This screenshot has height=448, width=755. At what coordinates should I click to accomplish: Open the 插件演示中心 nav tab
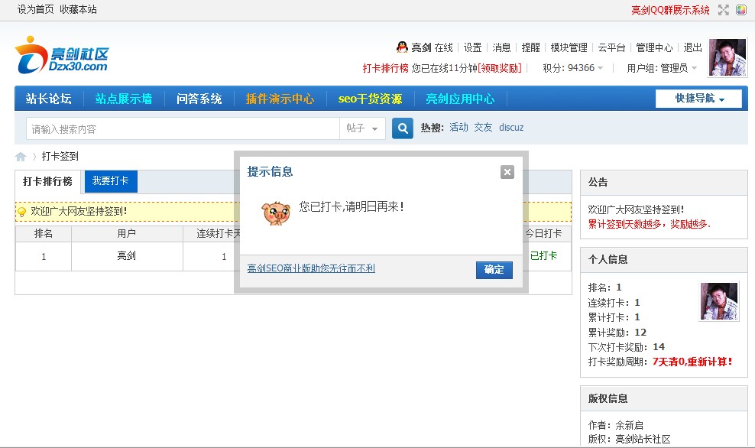(280, 99)
